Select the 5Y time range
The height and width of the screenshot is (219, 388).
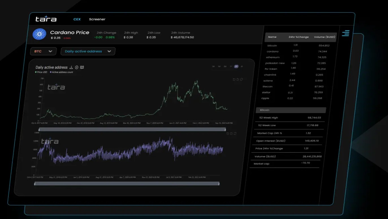click(236, 66)
